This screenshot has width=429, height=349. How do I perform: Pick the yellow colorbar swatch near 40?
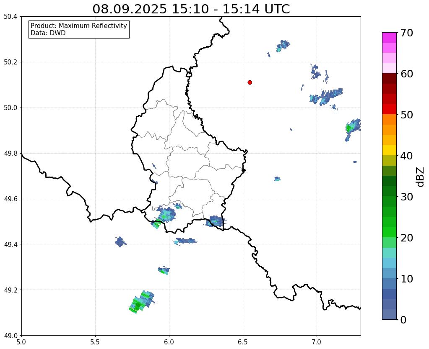tap(389, 150)
